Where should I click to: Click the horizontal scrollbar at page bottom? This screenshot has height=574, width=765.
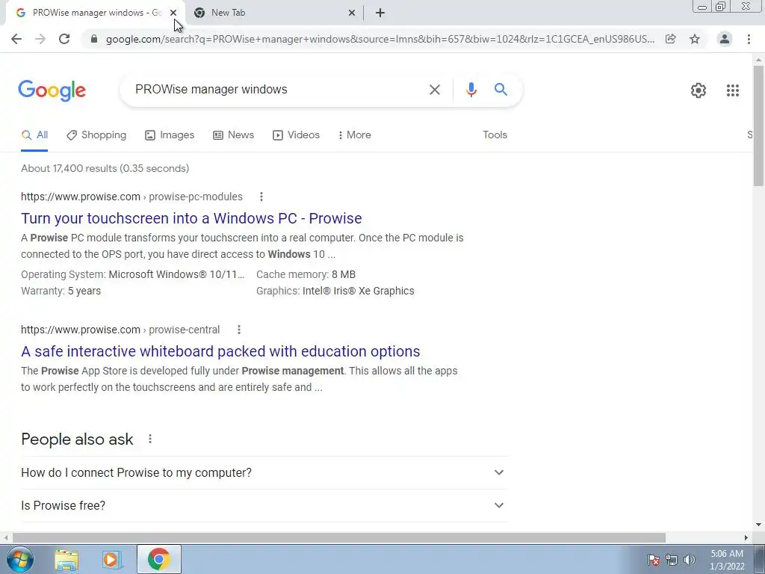point(339,537)
